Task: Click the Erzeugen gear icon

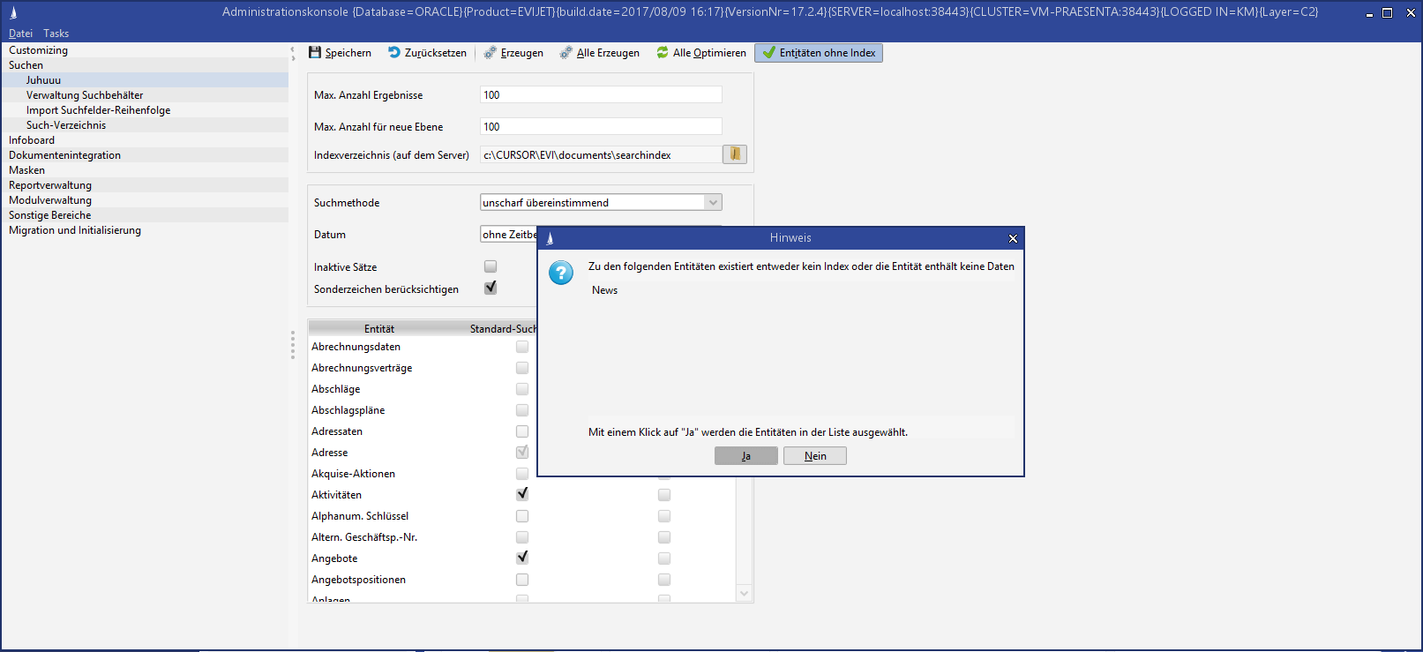Action: [491, 53]
